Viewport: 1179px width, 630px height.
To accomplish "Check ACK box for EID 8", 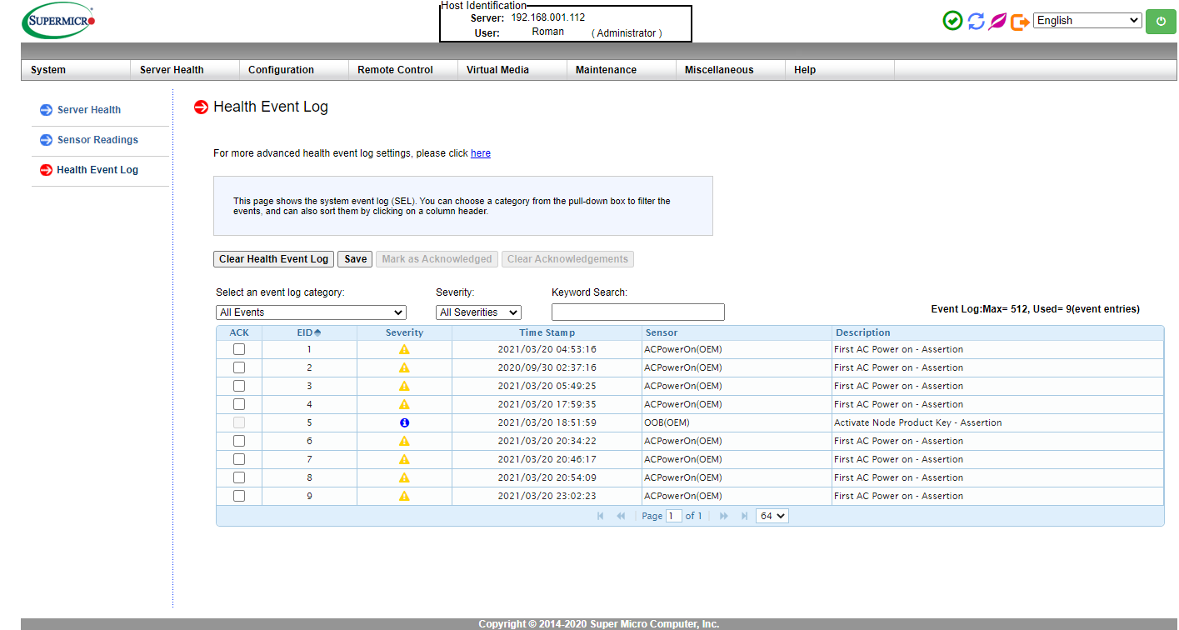I will click(x=239, y=477).
